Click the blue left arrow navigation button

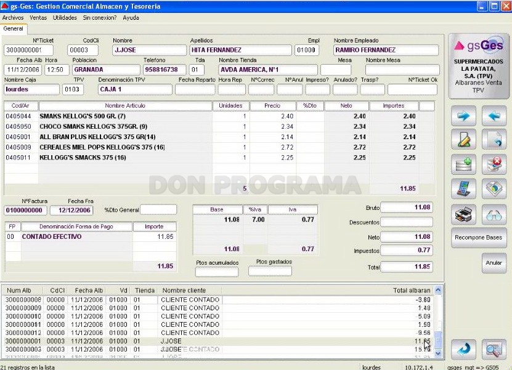pos(494,116)
